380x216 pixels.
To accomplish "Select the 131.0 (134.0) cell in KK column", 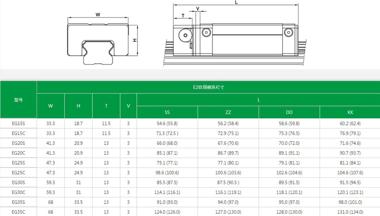I will click(350, 212).
